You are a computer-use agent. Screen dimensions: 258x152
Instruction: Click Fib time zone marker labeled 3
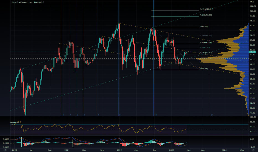click(x=84, y=115)
